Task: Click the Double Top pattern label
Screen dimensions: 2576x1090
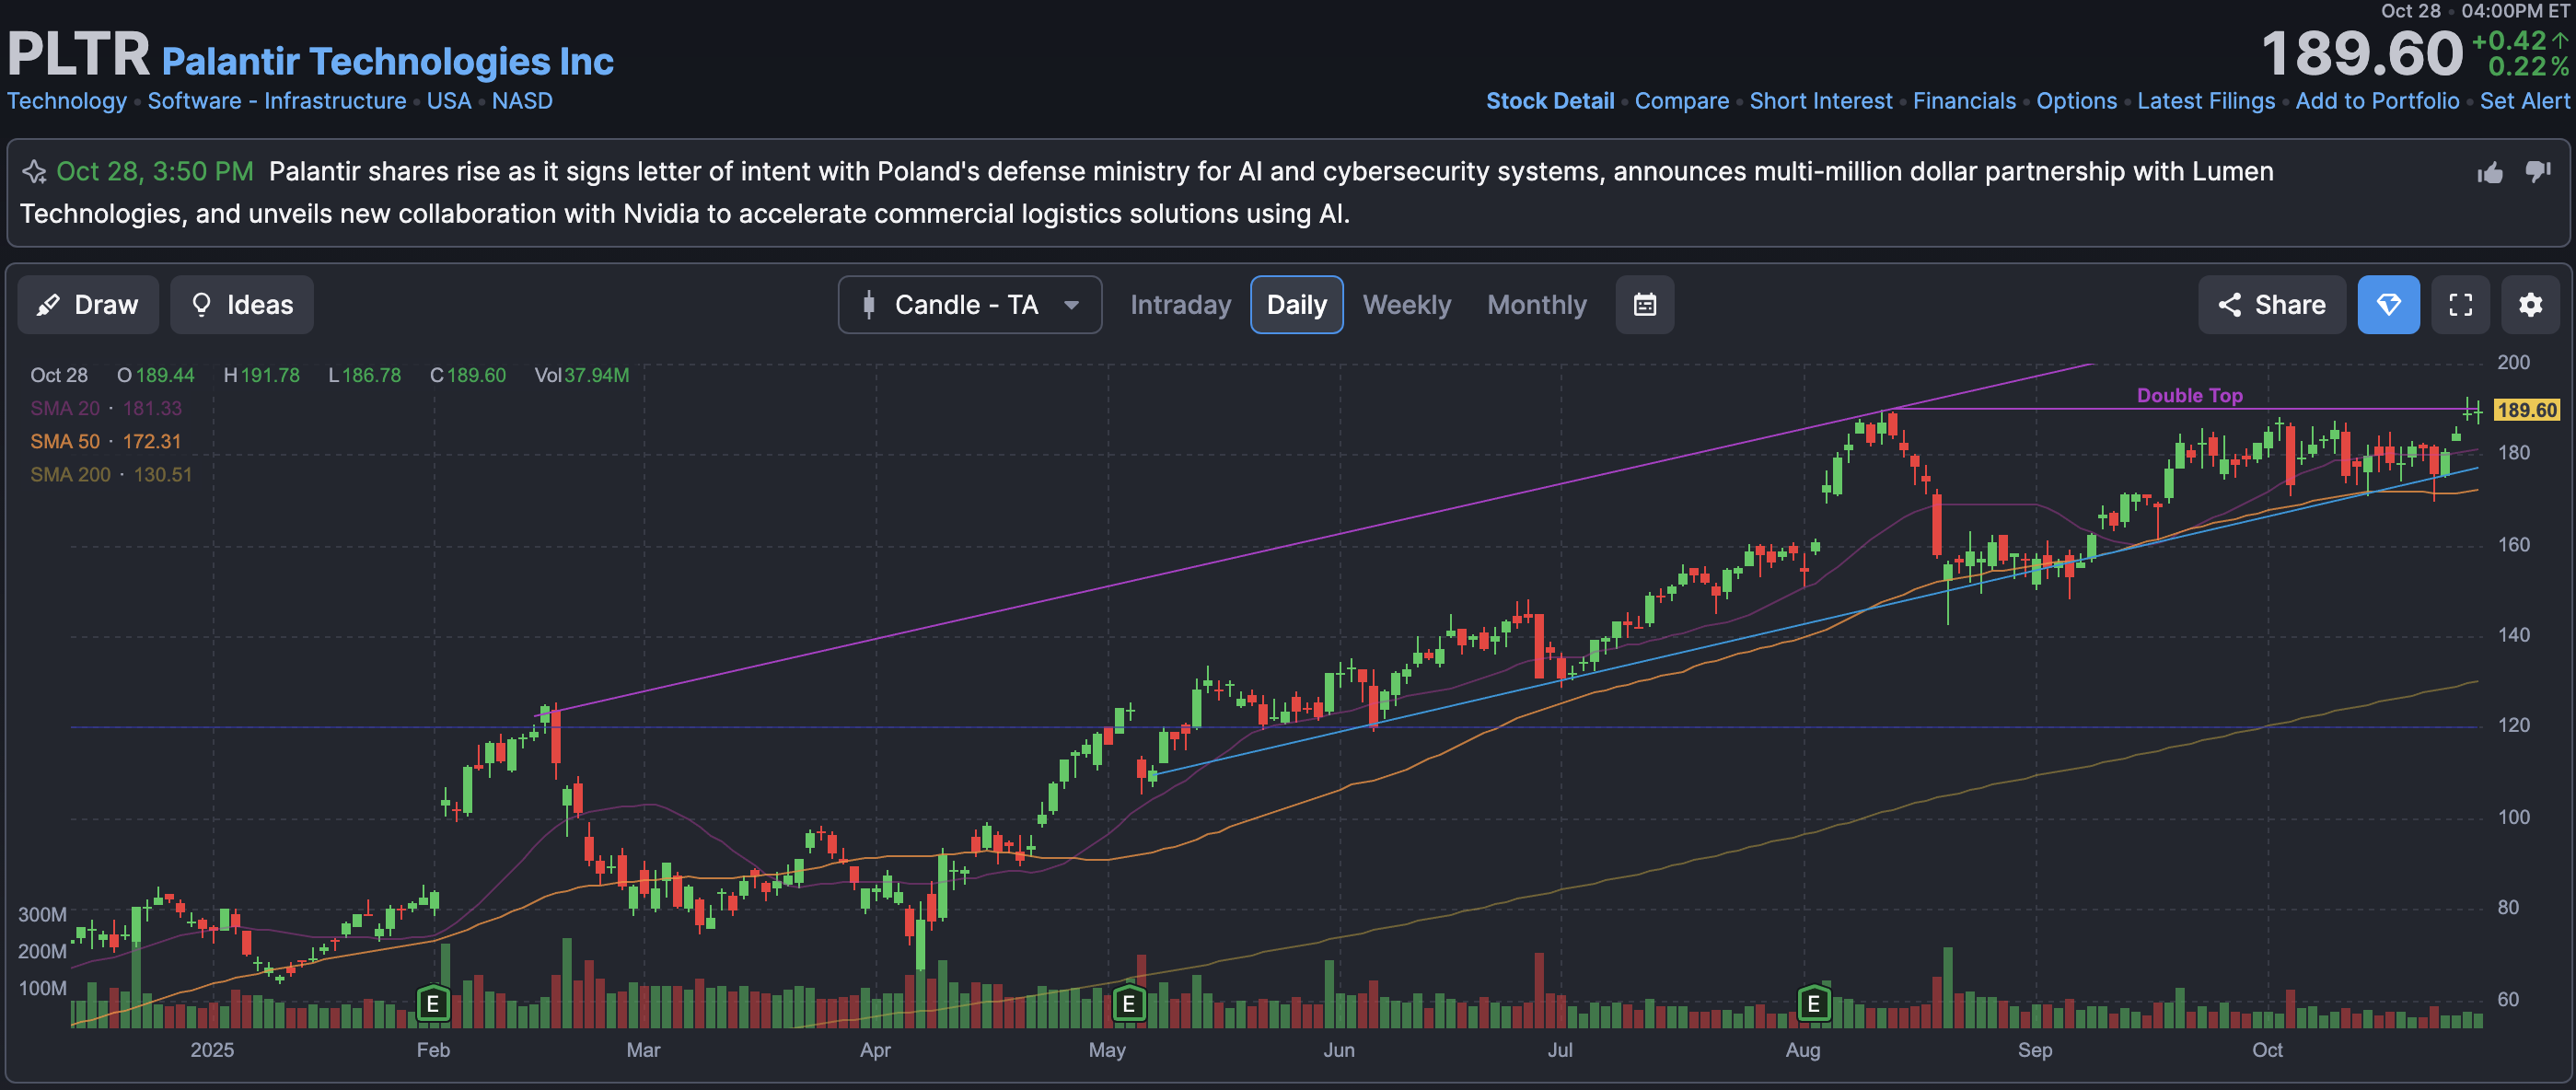Action: point(2189,395)
